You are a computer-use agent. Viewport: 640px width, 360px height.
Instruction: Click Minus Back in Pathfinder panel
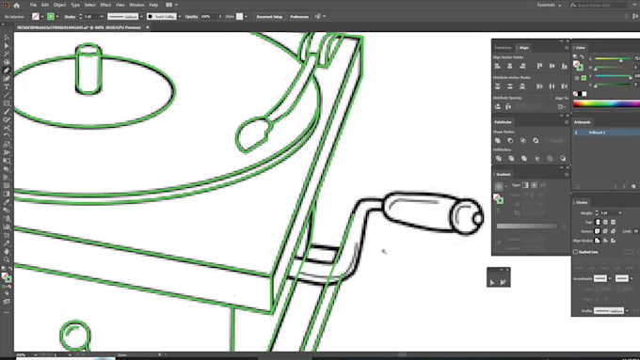pyautogui.click(x=563, y=158)
